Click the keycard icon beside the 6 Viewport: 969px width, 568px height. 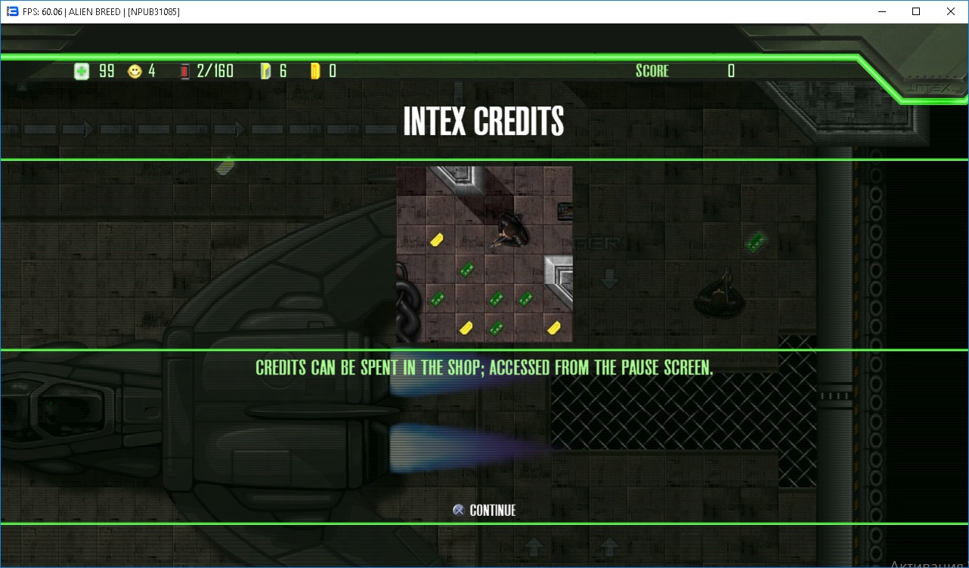(265, 72)
